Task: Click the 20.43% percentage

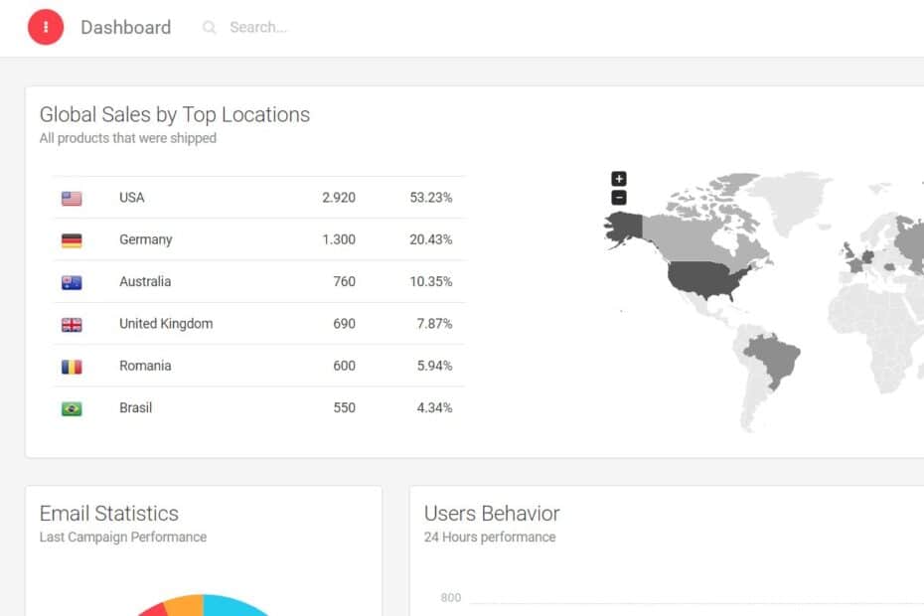Action: click(x=431, y=239)
